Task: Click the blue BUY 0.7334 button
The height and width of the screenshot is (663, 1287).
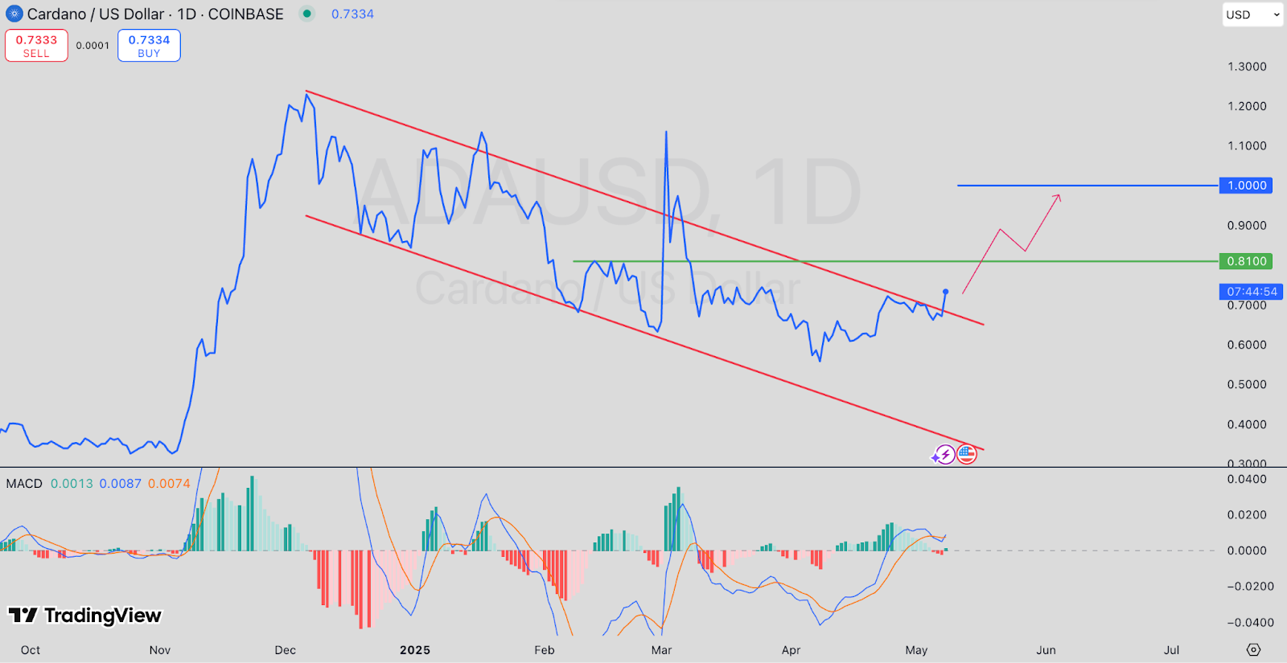Action: [x=149, y=46]
